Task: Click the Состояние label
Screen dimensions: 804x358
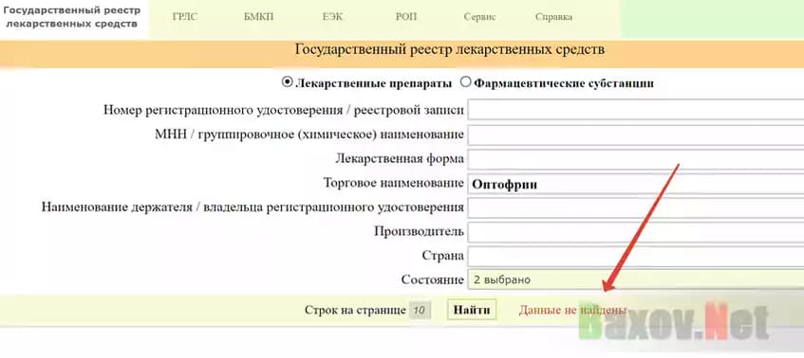Action: tap(433, 279)
